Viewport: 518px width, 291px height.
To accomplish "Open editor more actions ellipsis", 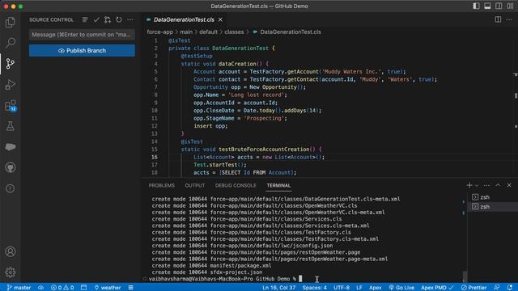I will tap(509, 19).
